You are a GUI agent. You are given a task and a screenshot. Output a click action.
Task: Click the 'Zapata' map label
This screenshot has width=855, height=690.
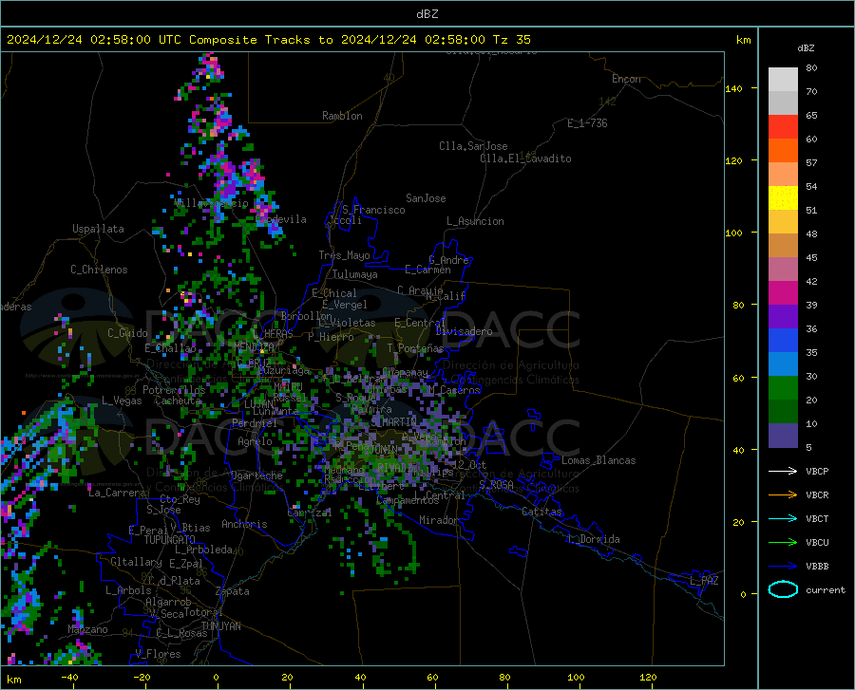click(233, 591)
